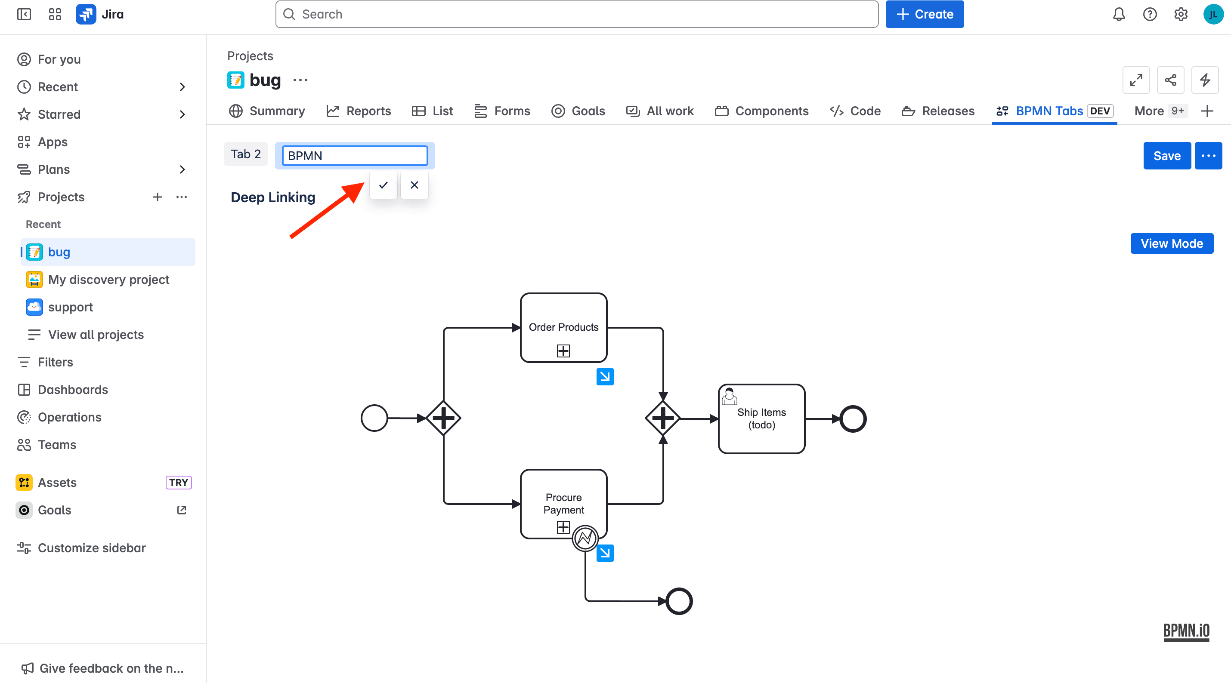Confirm tab rename with checkmark
The height and width of the screenshot is (683, 1231).
pyautogui.click(x=383, y=185)
